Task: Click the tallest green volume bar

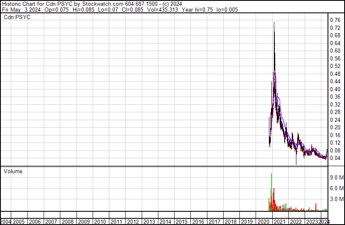Action: (x=271, y=174)
